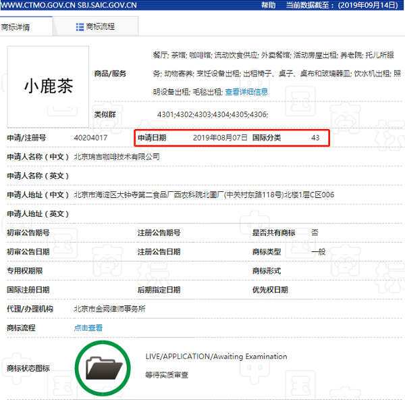
Task: Select application date 2019年08月07日
Action: click(x=220, y=138)
